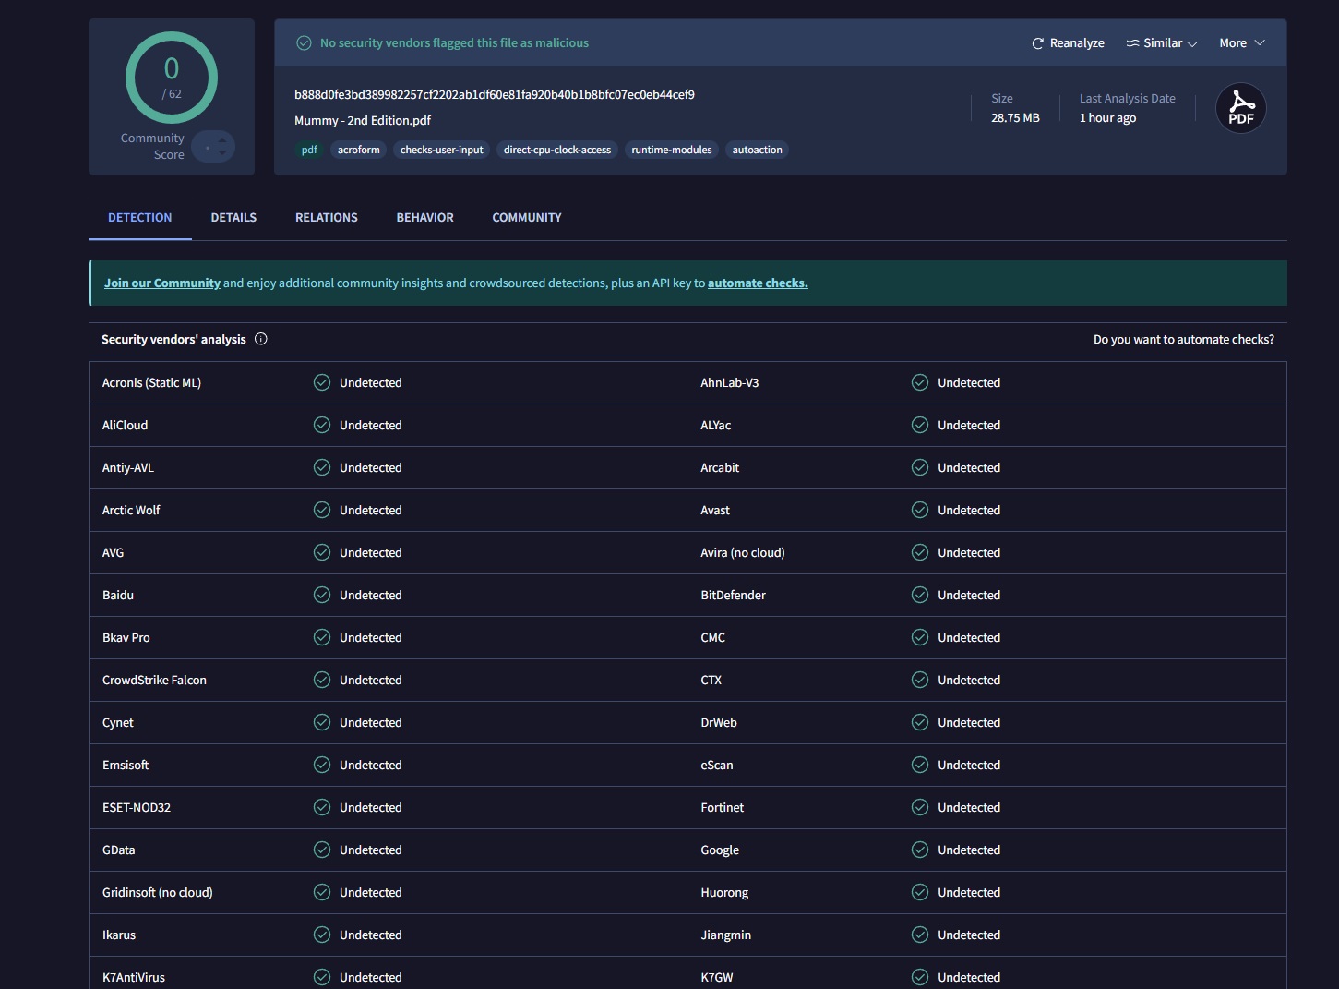Click the Cynet undetected check icon
The image size is (1339, 989).
(322, 722)
